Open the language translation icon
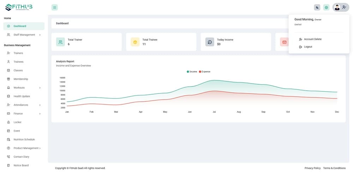The width and height of the screenshot is (353, 174). pyautogui.click(x=317, y=7)
